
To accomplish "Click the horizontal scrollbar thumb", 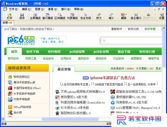I will coord(70,119).
